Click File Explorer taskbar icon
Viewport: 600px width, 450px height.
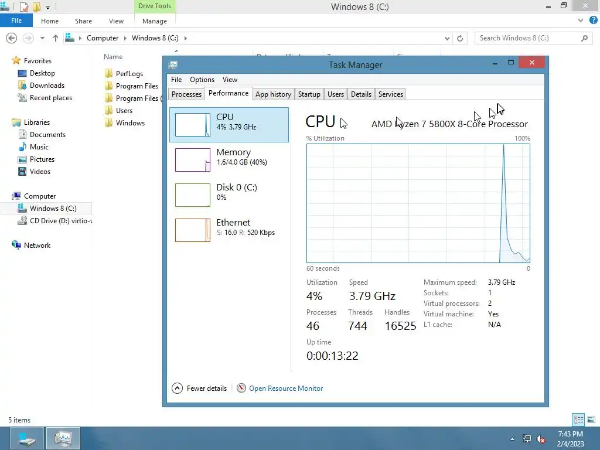(x=27, y=438)
